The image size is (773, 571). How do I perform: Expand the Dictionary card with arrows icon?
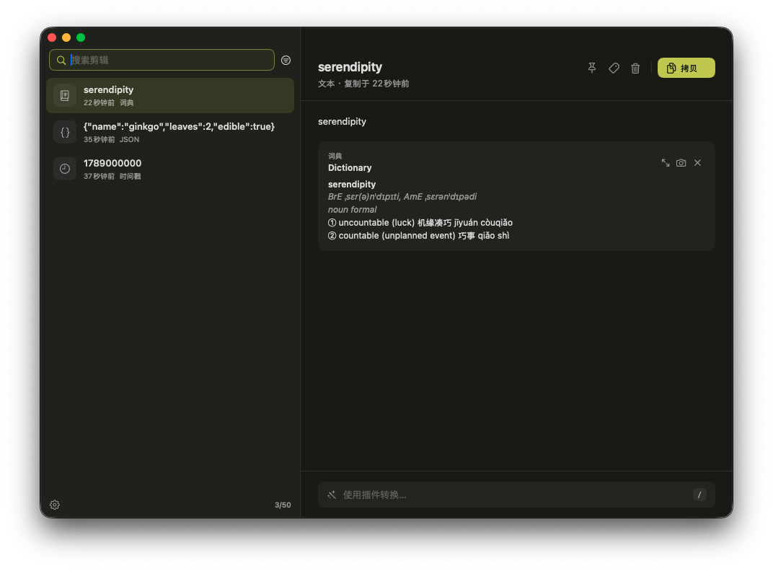point(665,163)
